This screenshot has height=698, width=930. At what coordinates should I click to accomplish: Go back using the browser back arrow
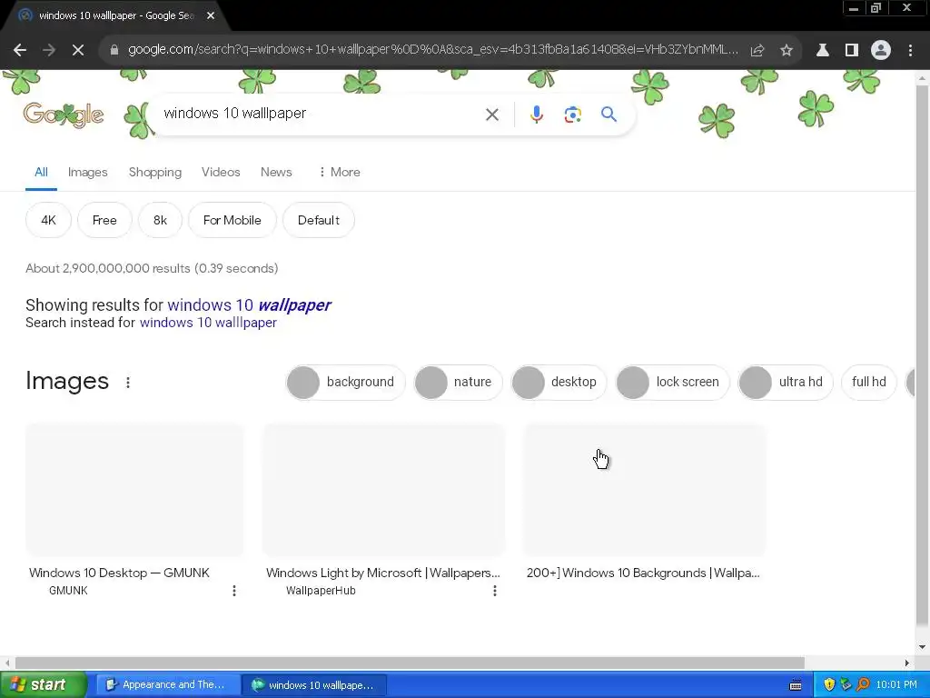(20, 51)
